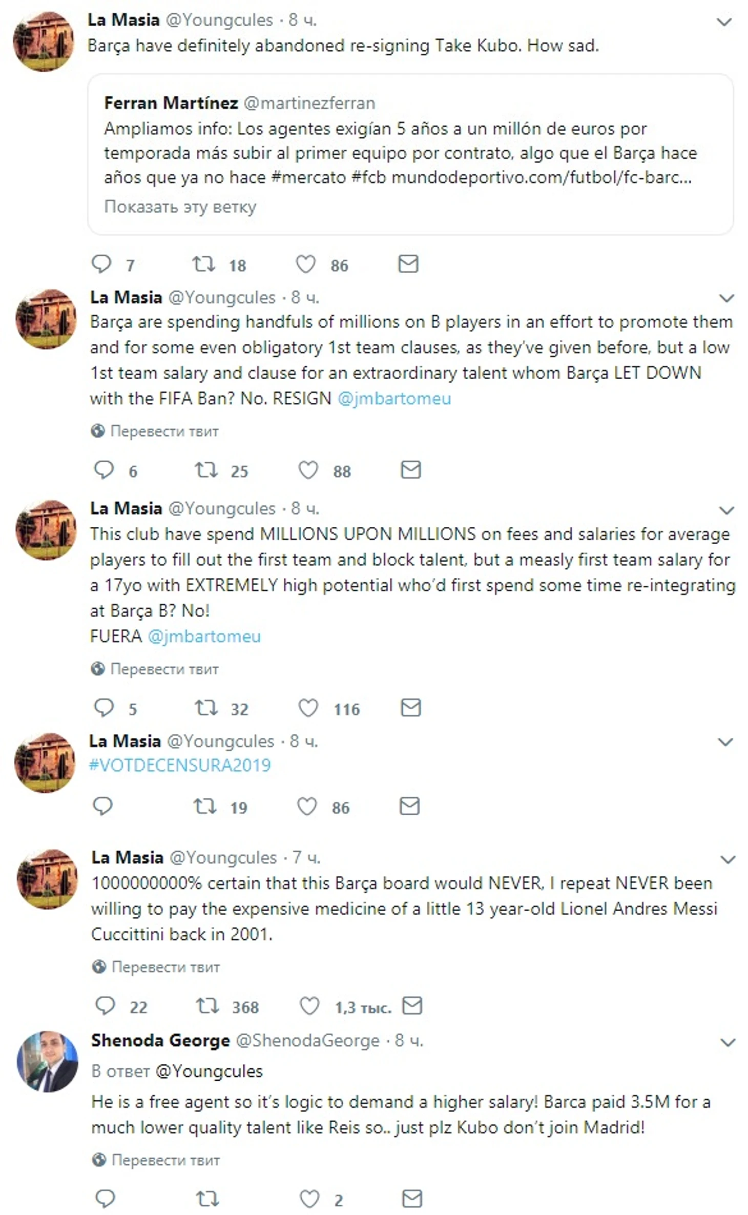
Task: Open the quoted Ferran Martínez tweet
Action: pyautogui.click(x=410, y=154)
